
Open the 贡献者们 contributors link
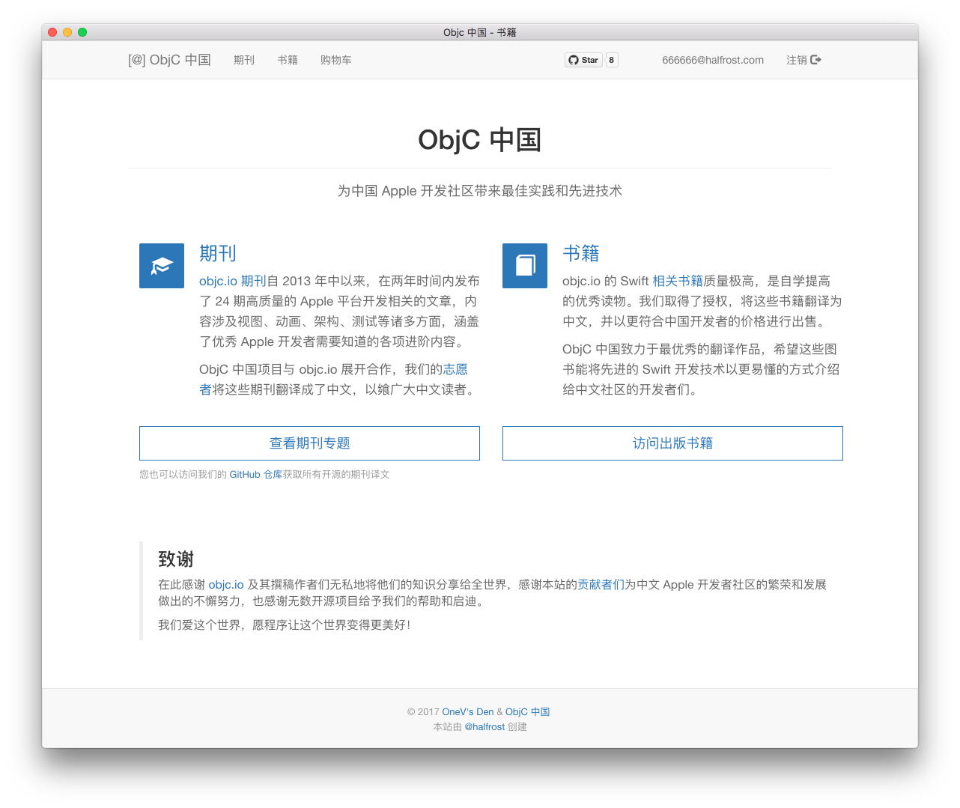click(601, 585)
